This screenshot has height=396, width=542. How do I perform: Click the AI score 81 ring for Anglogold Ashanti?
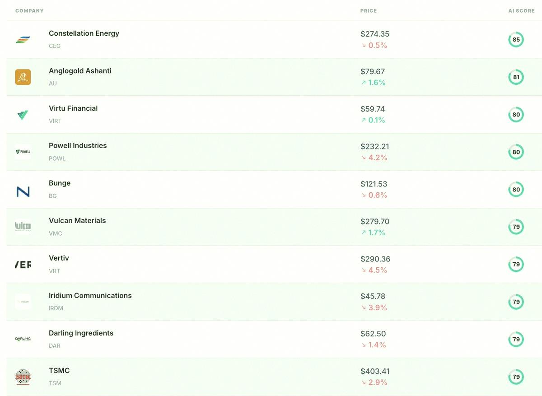[x=516, y=77]
